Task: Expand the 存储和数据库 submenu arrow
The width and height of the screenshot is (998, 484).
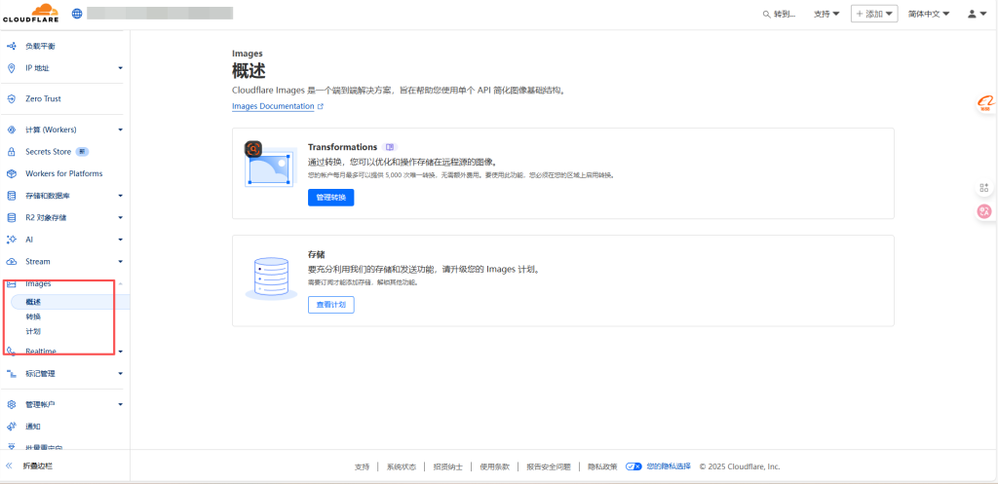Action: click(x=120, y=196)
